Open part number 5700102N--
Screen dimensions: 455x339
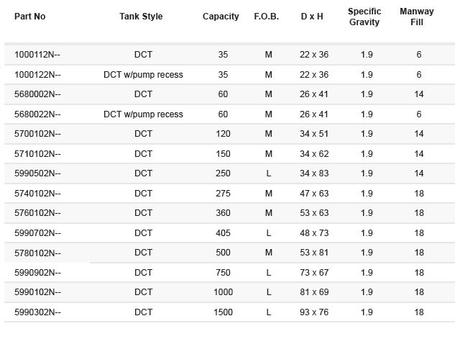pyautogui.click(x=37, y=134)
